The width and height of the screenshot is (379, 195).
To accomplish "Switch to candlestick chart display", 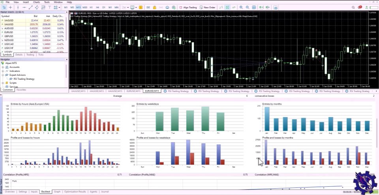I will [x=227, y=7].
